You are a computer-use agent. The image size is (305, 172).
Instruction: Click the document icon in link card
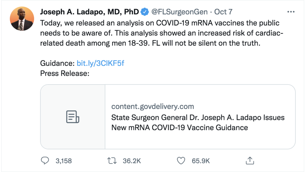[73, 117]
